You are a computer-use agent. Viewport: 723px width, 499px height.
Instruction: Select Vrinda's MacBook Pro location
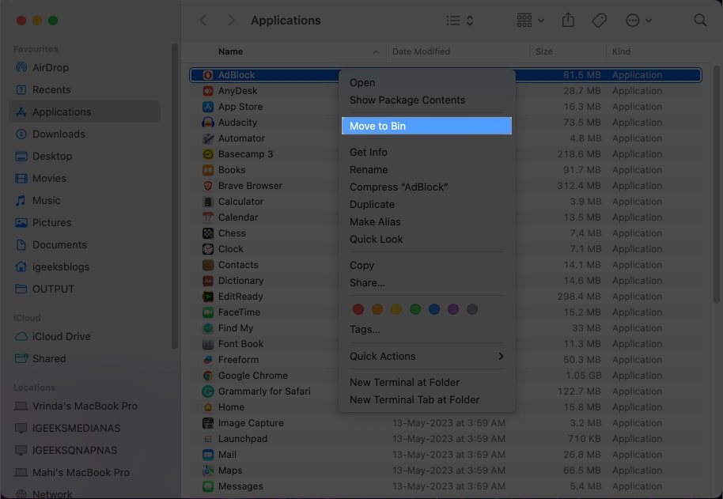click(85, 406)
